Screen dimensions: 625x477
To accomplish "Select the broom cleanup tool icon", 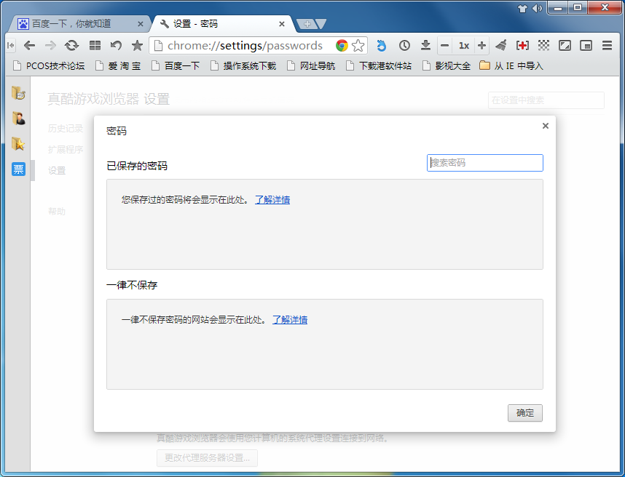I will pos(501,45).
